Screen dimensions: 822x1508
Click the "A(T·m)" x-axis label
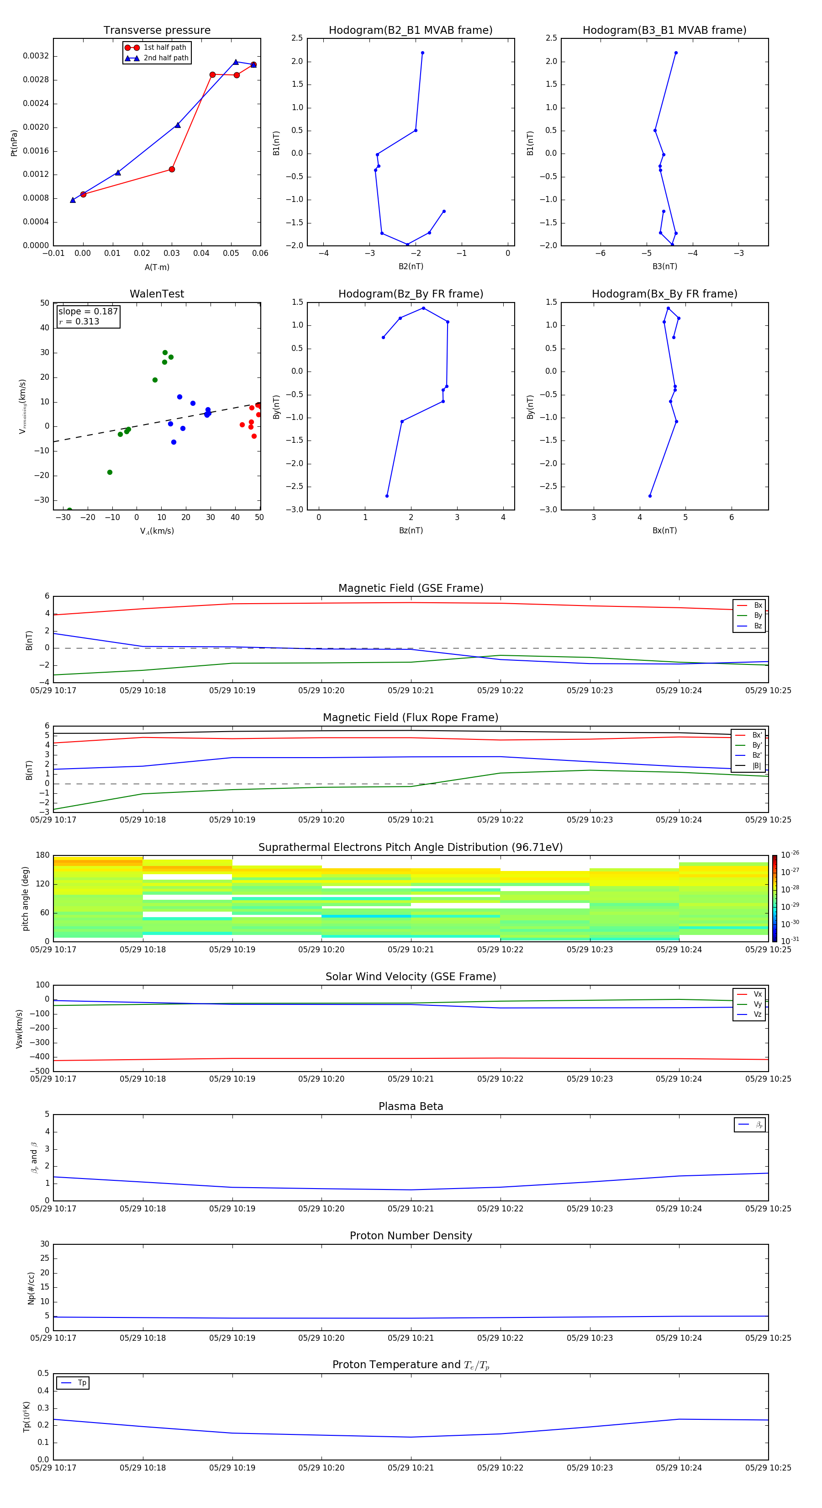[157, 267]
